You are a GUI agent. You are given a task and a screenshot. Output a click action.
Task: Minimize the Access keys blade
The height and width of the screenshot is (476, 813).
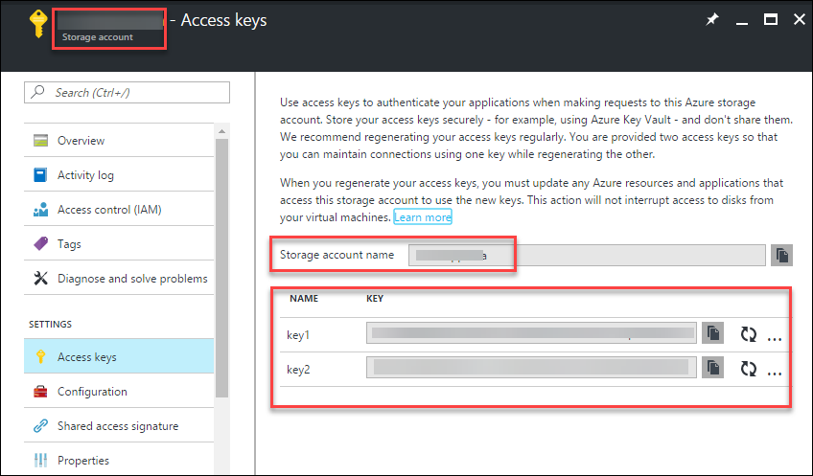pos(742,23)
